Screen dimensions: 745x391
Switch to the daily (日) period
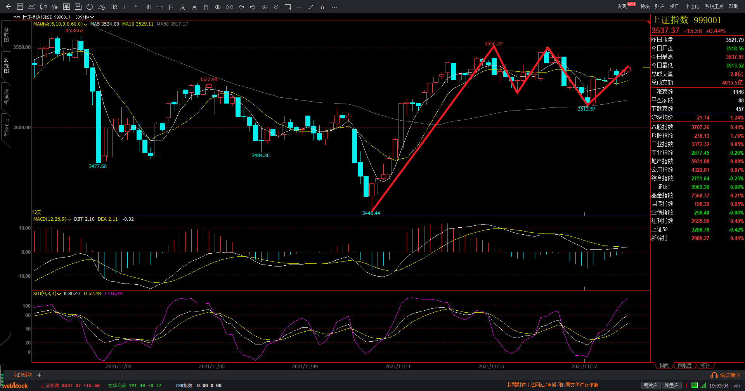pos(171,7)
